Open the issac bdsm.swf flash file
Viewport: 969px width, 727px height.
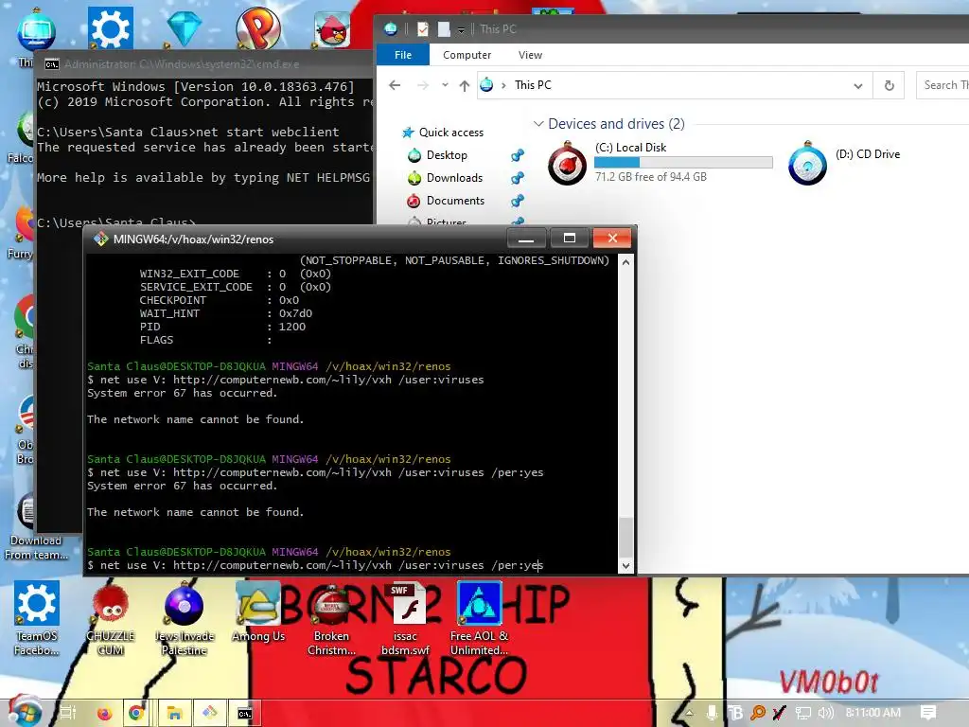tap(405, 619)
